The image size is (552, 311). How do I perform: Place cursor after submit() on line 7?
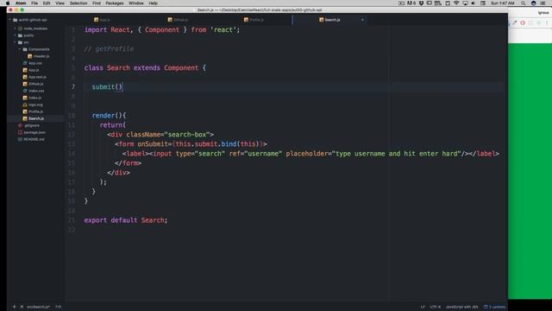point(122,86)
